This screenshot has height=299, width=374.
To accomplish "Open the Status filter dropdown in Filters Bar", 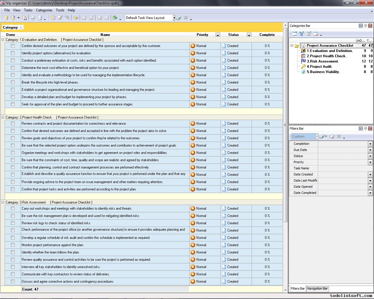I will 370,156.
